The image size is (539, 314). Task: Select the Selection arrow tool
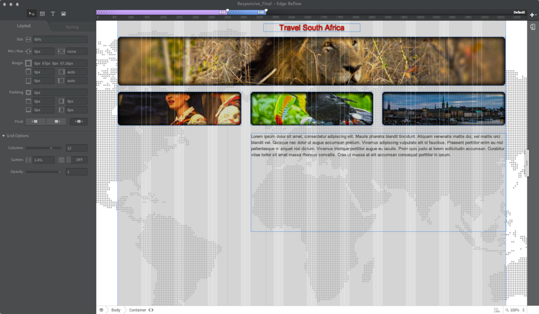tap(32, 14)
